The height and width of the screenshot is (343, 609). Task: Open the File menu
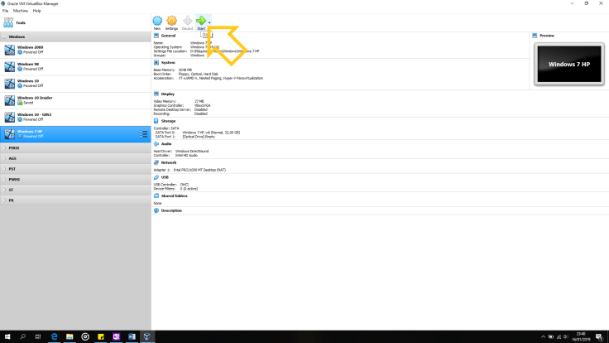[x=5, y=11]
